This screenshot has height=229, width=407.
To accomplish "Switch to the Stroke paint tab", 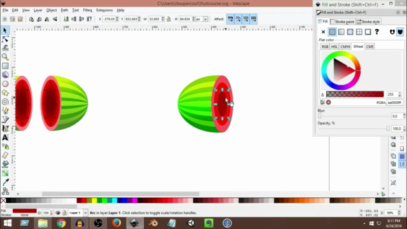I will (x=342, y=22).
